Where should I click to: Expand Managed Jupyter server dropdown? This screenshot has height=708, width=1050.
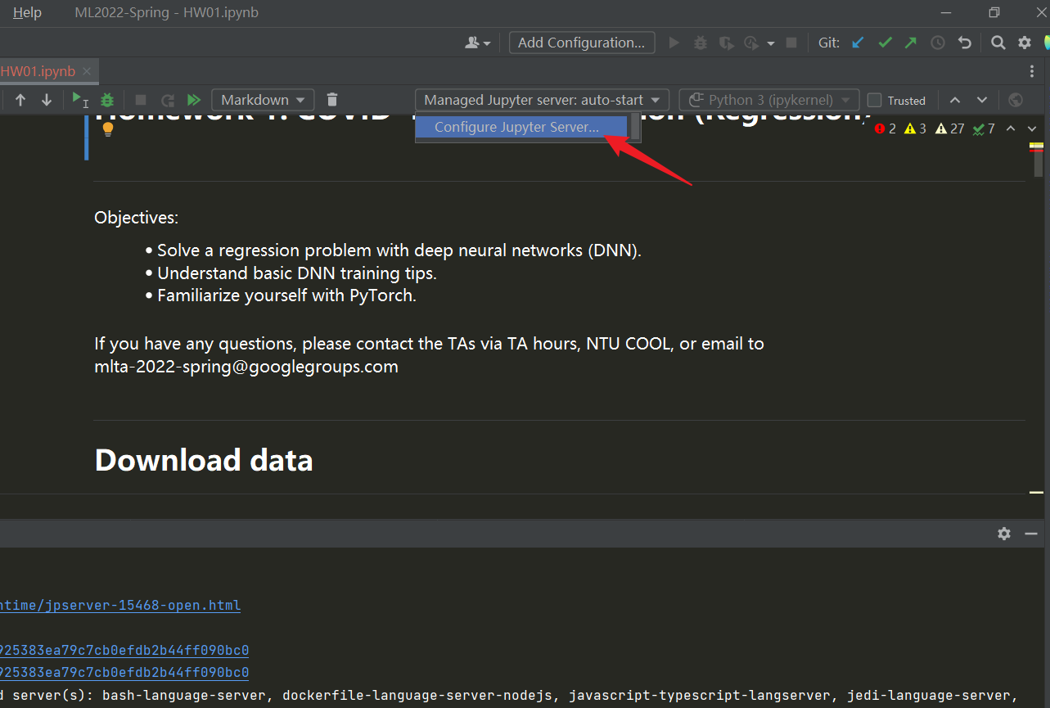(542, 100)
